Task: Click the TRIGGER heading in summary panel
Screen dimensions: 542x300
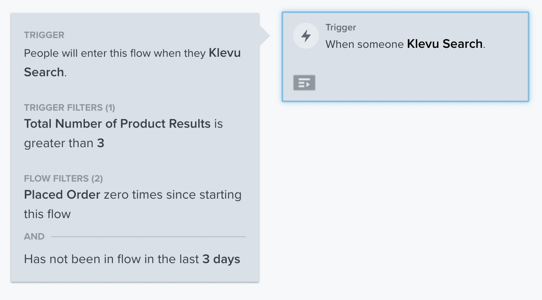Action: [44, 35]
